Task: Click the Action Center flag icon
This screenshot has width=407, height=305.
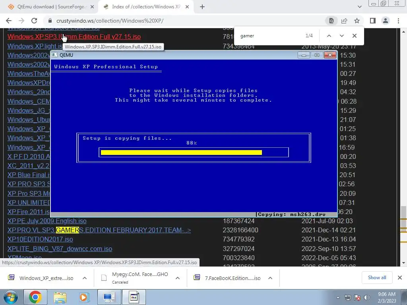Action: click(357, 297)
